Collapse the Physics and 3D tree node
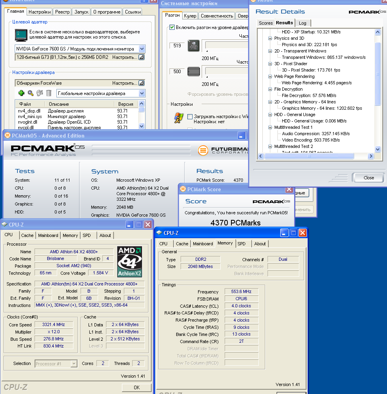This screenshot has width=387, height=394. [270, 38]
